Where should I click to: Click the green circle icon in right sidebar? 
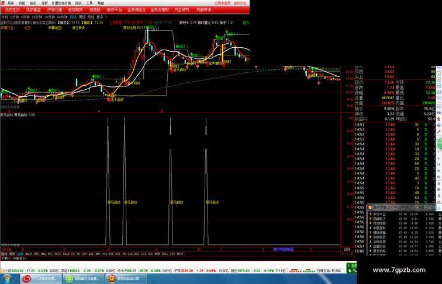440,143
